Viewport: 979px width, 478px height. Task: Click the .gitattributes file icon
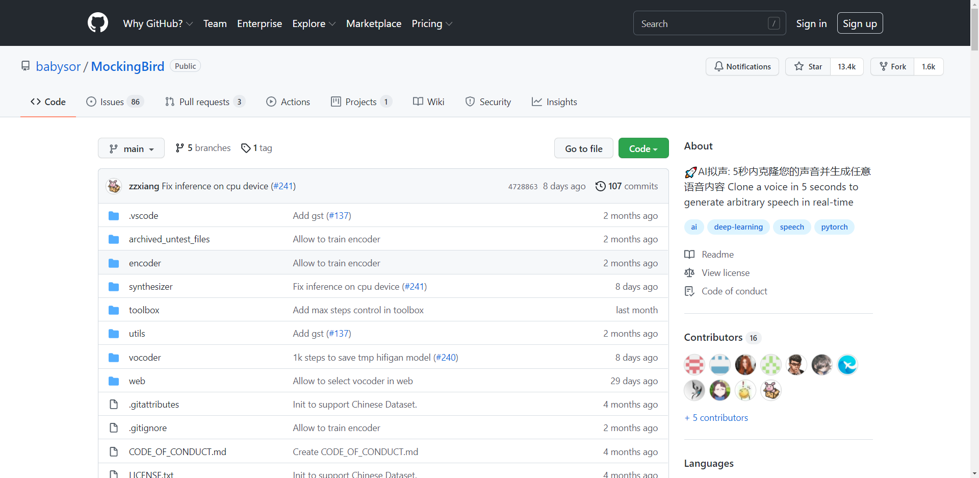pyautogui.click(x=114, y=405)
